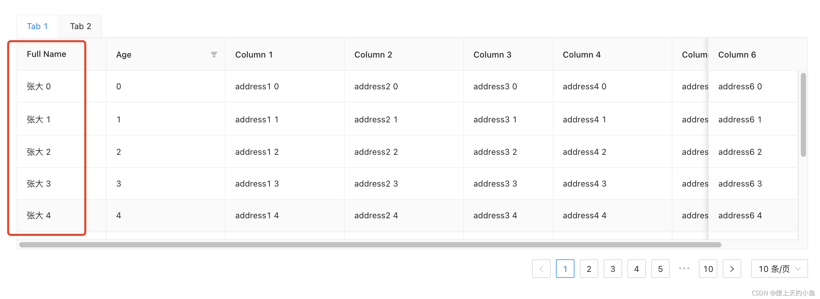The height and width of the screenshot is (299, 820).
Task: Go to page 2 of the table
Action: [589, 269]
